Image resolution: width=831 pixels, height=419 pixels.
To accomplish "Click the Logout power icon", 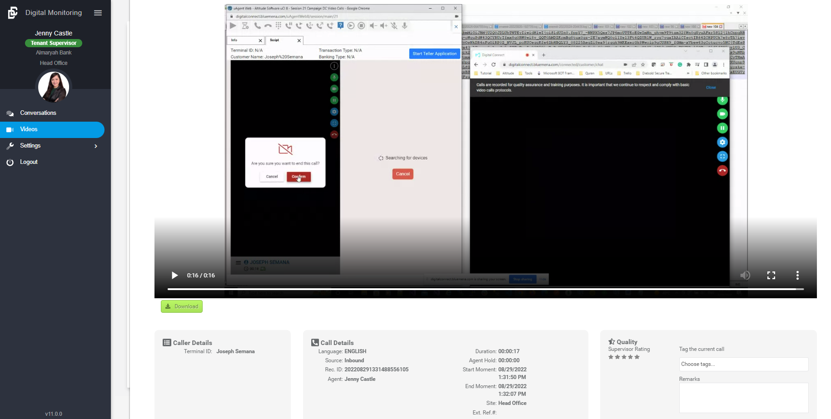I will (x=10, y=163).
